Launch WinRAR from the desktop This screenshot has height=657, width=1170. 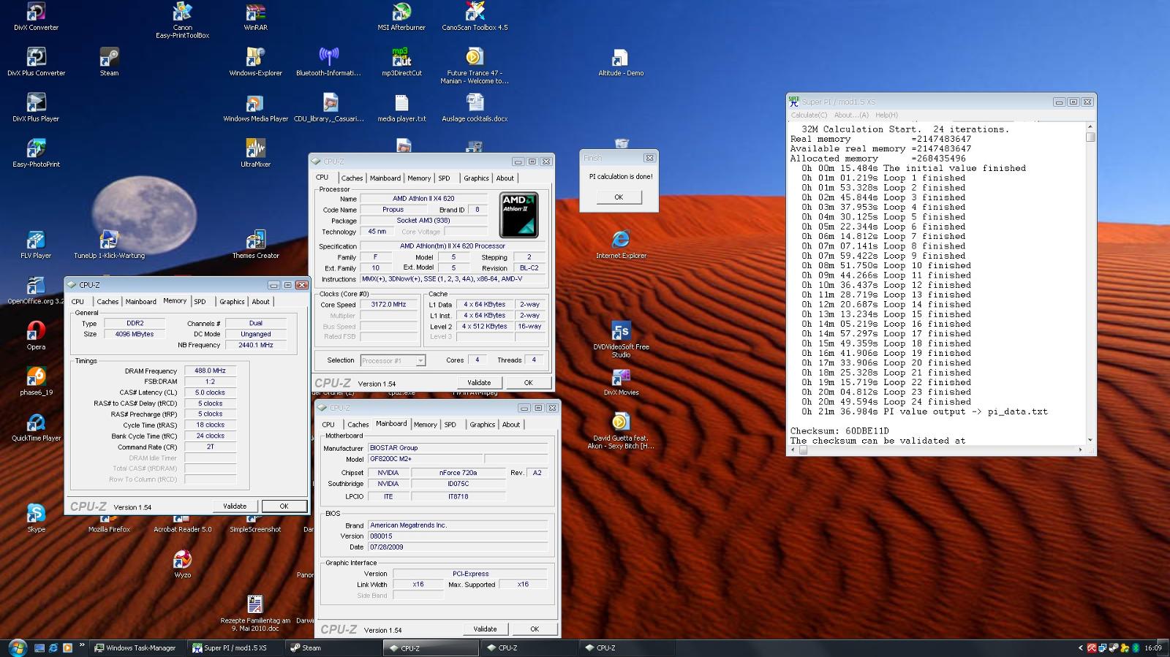255,16
